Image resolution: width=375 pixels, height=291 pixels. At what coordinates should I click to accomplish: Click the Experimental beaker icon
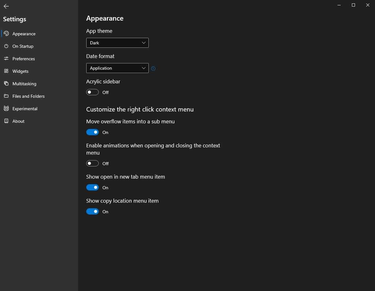pos(6,109)
